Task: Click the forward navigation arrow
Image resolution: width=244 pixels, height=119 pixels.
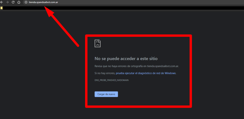Action: click(7, 2)
